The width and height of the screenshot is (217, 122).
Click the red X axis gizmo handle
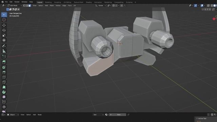214,19
